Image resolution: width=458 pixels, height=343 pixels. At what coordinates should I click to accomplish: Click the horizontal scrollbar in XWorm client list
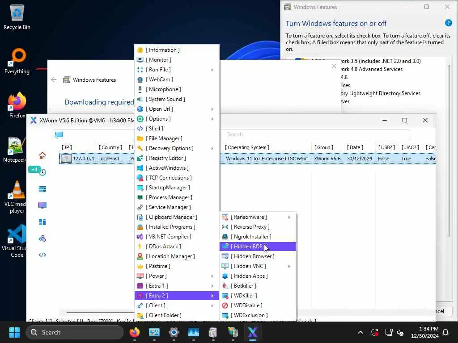[101, 312]
